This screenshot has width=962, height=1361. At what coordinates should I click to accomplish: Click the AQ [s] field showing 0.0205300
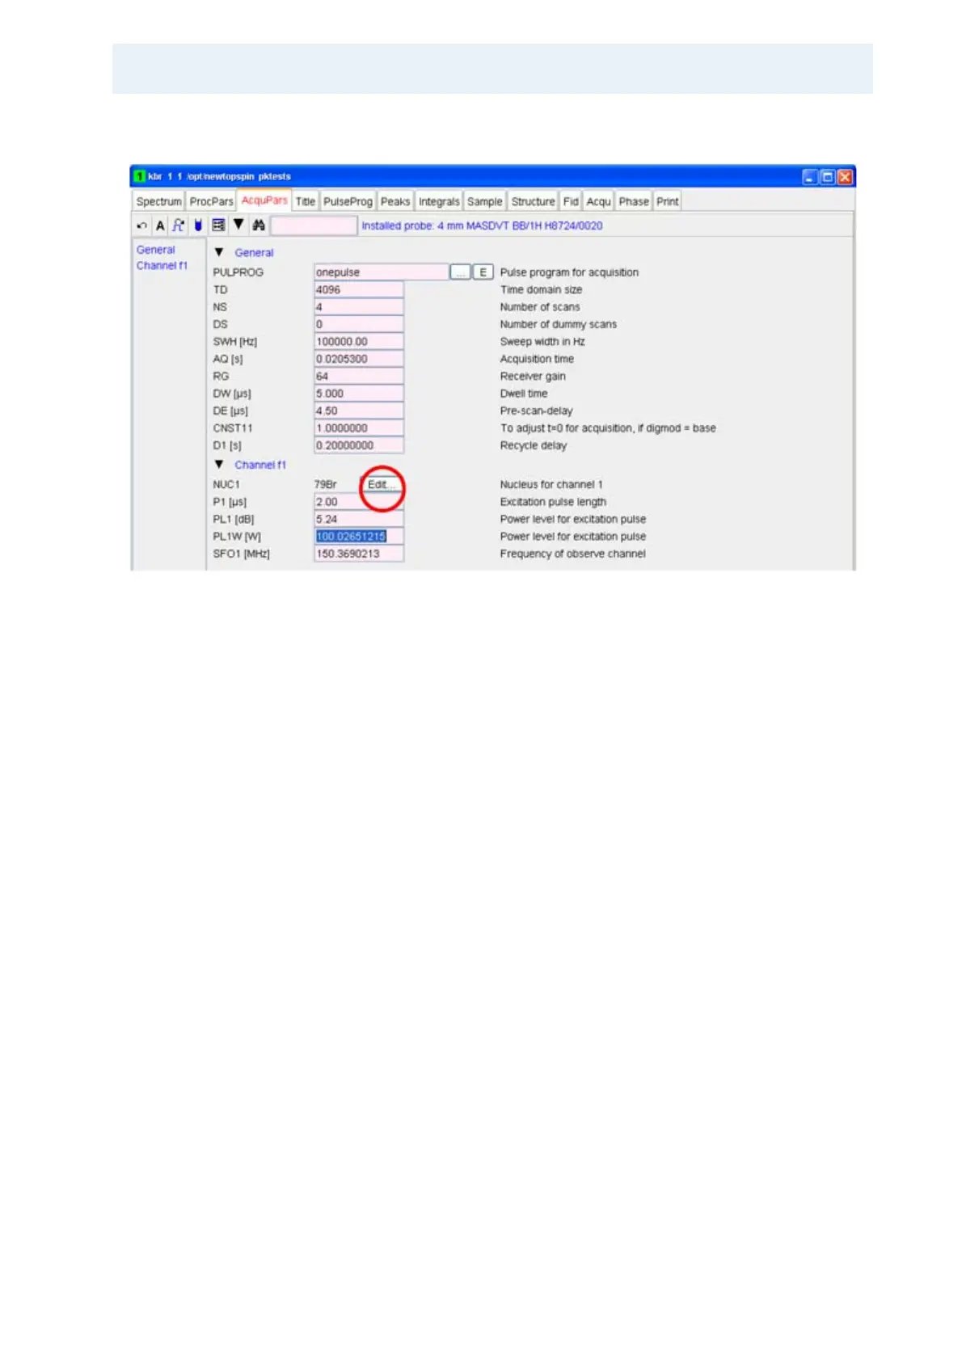[359, 359]
